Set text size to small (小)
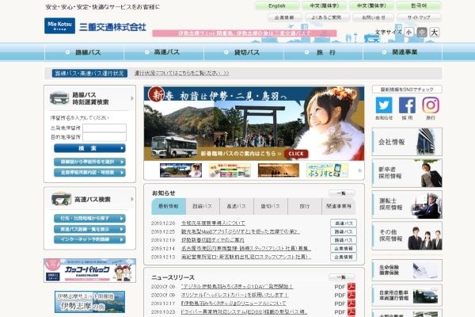The height and width of the screenshot is (317, 475). click(x=409, y=32)
